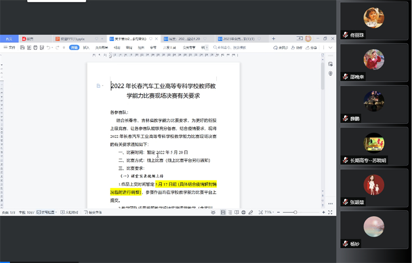Viewport: 412px width, 263px height.
Task: Toggle document proofreading (文档校对) in status bar
Action: (x=68, y=212)
